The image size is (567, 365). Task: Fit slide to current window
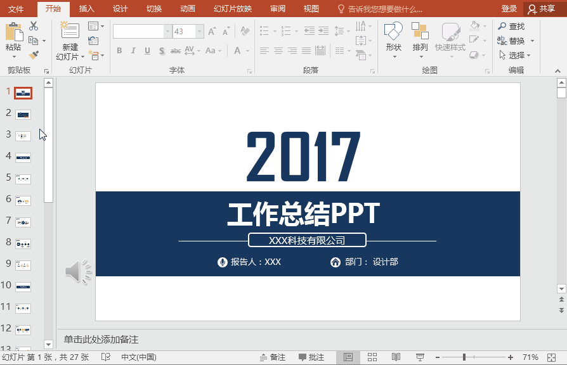click(551, 357)
